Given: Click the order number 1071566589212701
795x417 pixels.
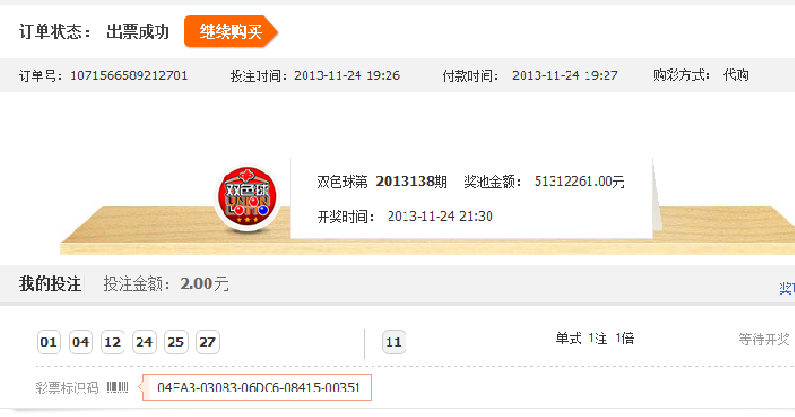Looking at the screenshot, I should coord(129,76).
